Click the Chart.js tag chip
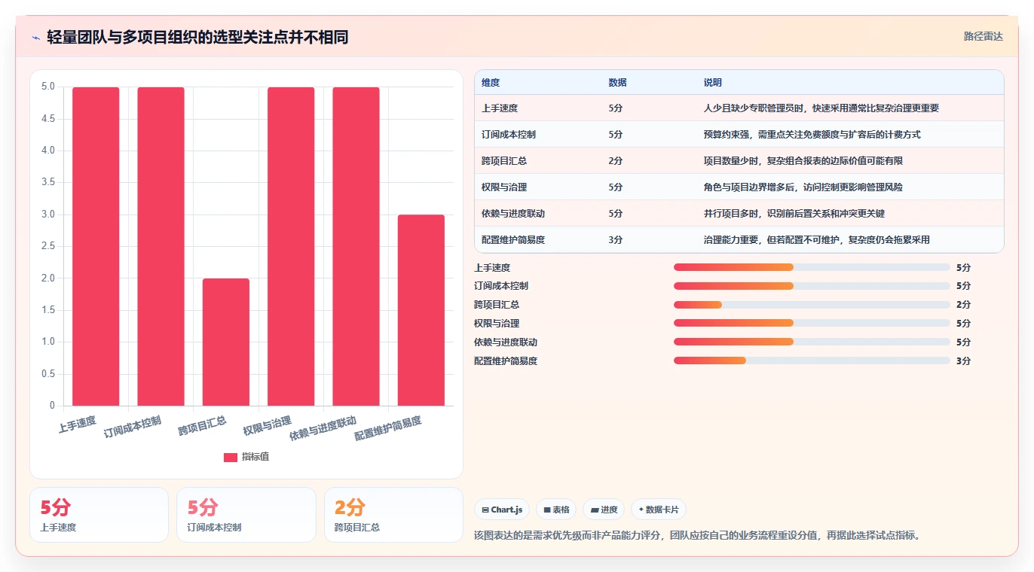The height and width of the screenshot is (572, 1034). point(502,510)
